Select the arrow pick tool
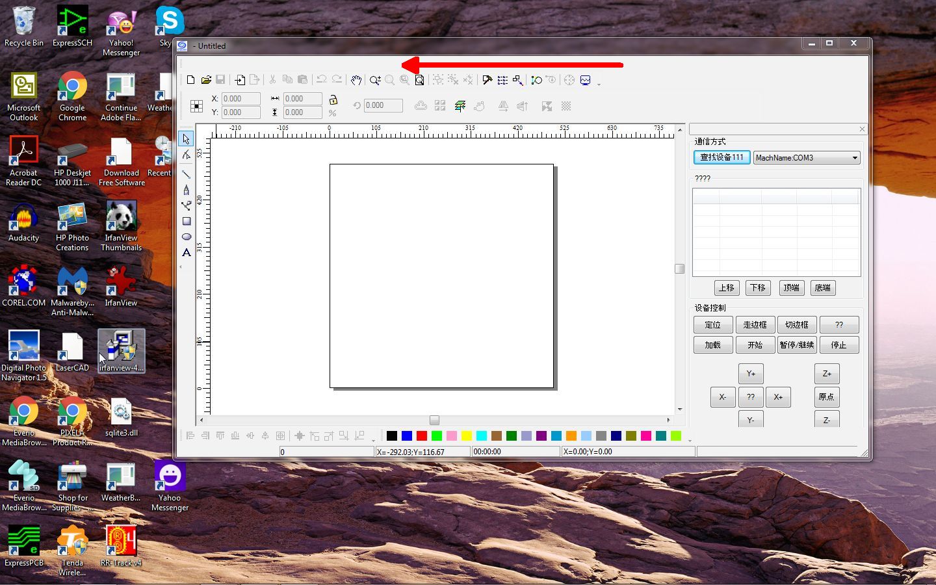The height and width of the screenshot is (585, 936). point(187,139)
